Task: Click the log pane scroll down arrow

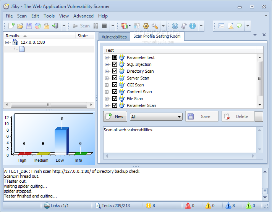Action: pos(265,197)
